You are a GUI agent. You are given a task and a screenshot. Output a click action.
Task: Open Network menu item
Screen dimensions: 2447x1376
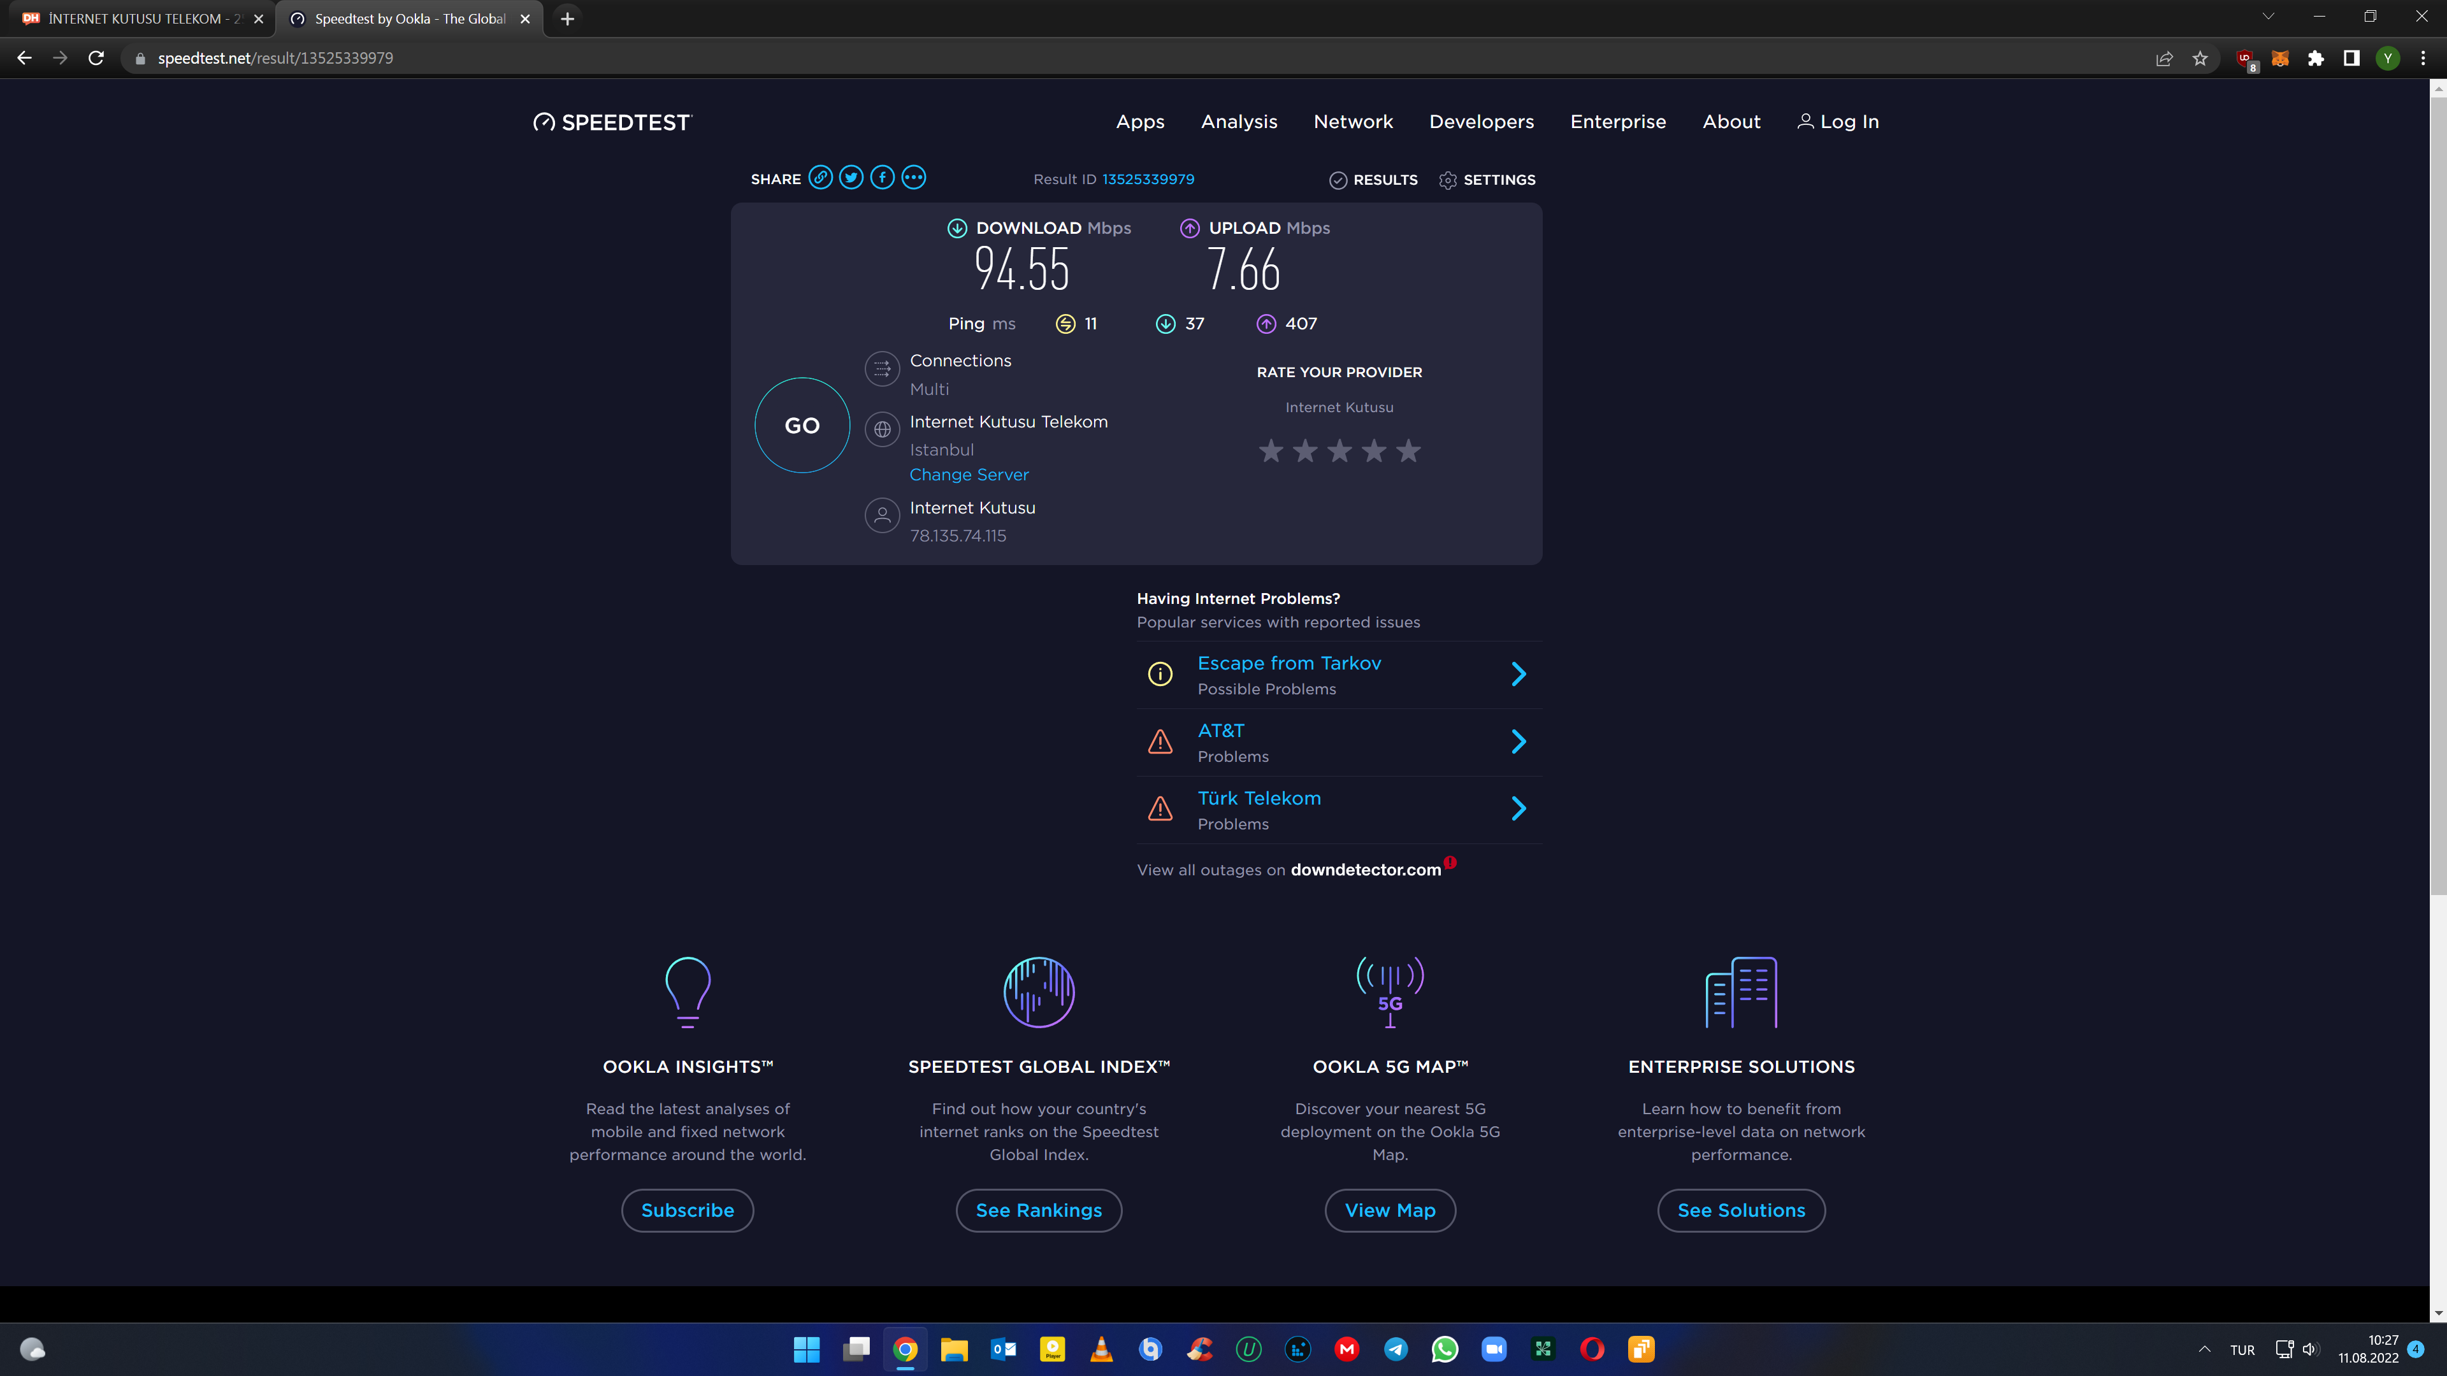pyautogui.click(x=1353, y=122)
